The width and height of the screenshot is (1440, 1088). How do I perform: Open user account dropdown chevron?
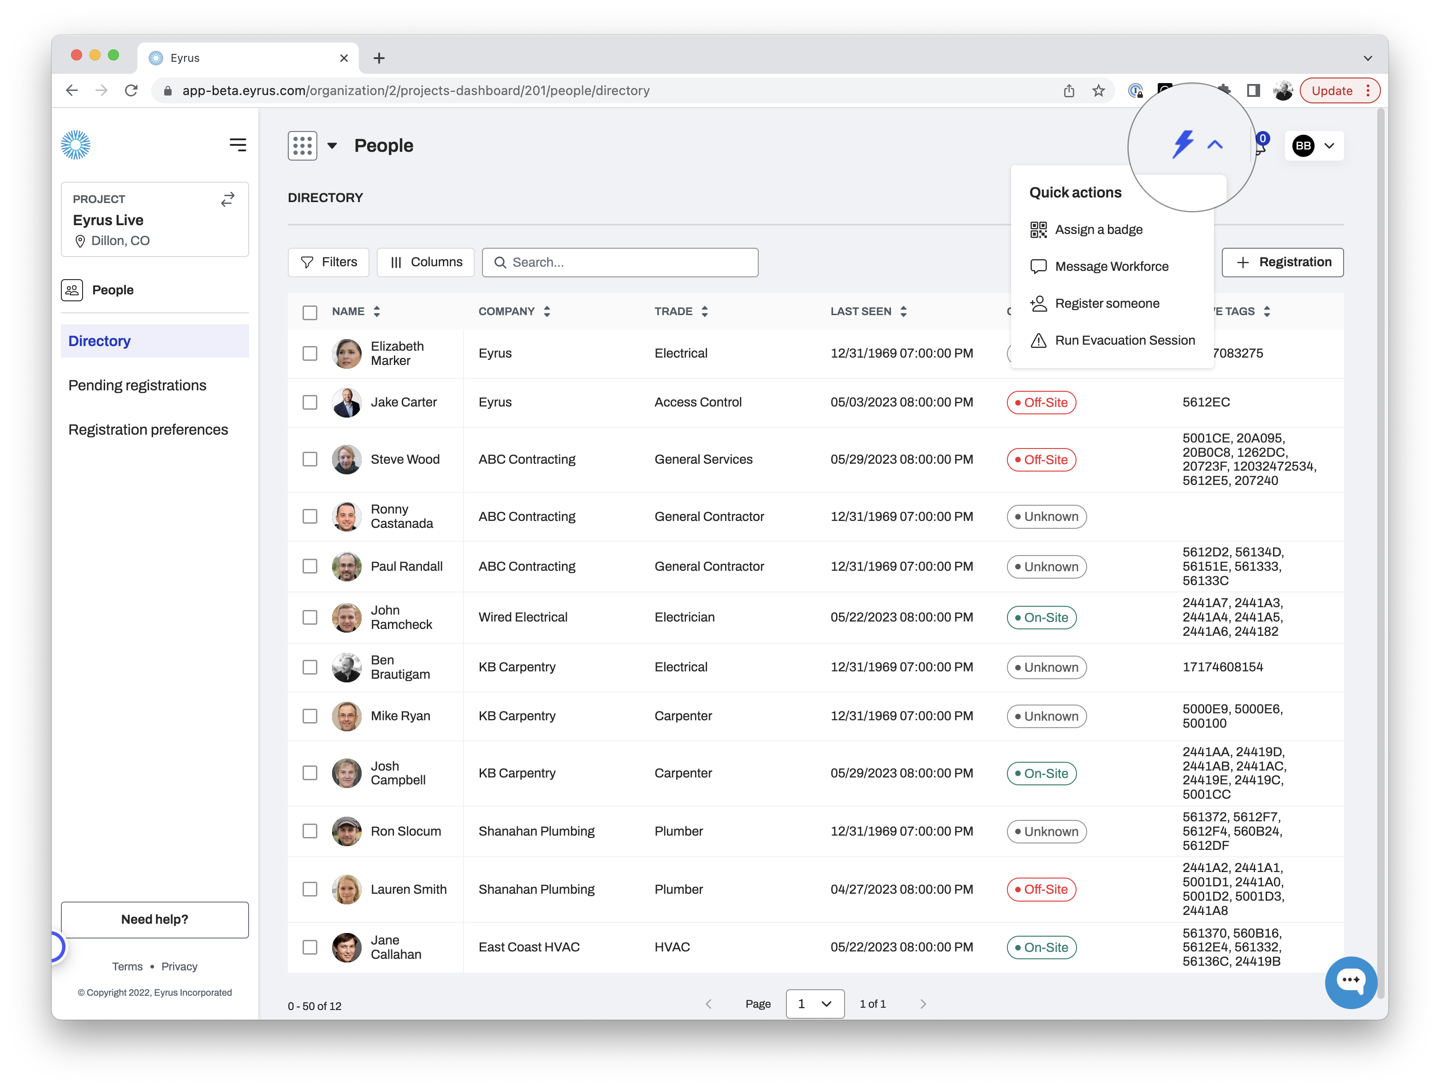pos(1329,146)
